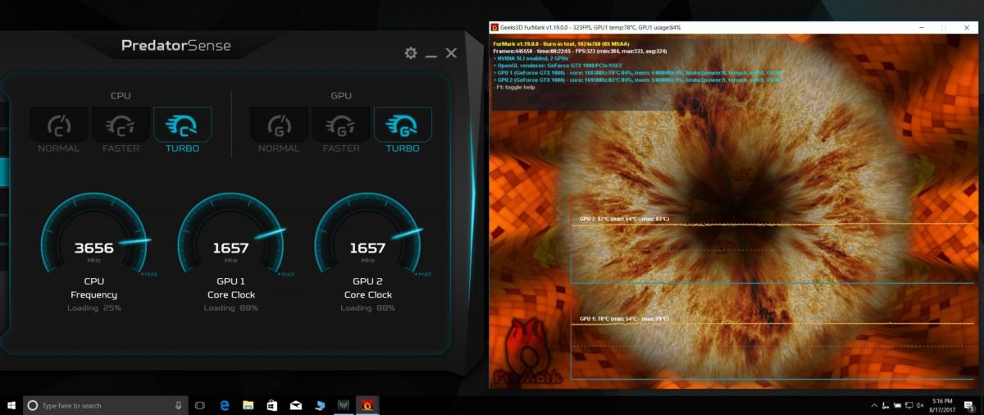Click GPU 1 'Loading 88%' text

tap(231, 308)
